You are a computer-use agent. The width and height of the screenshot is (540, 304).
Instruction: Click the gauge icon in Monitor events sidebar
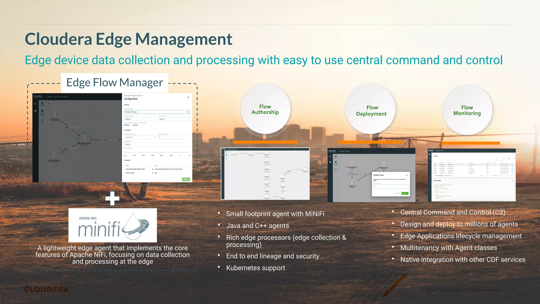430,159
